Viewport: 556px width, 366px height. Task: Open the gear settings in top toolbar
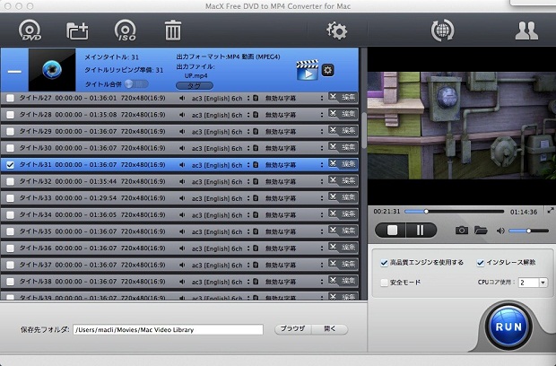(x=336, y=30)
